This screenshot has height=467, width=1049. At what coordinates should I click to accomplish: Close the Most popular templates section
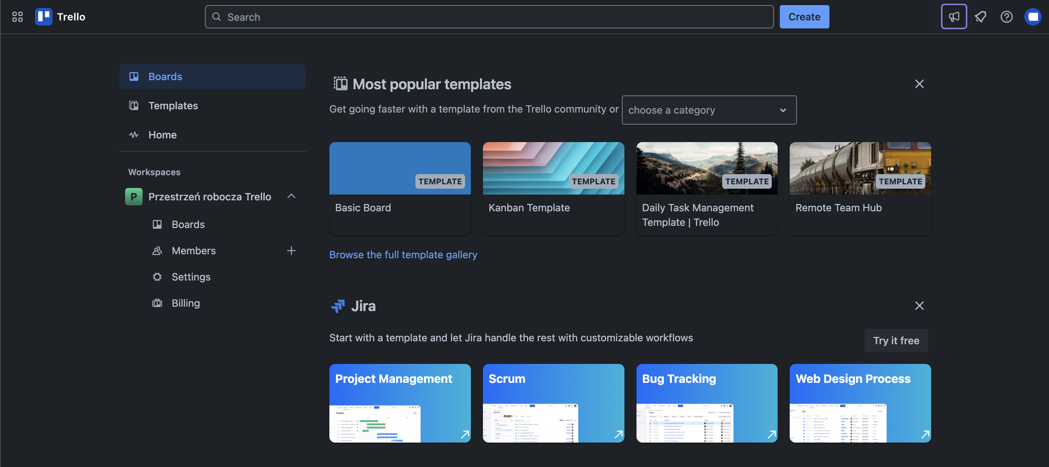[x=919, y=84]
